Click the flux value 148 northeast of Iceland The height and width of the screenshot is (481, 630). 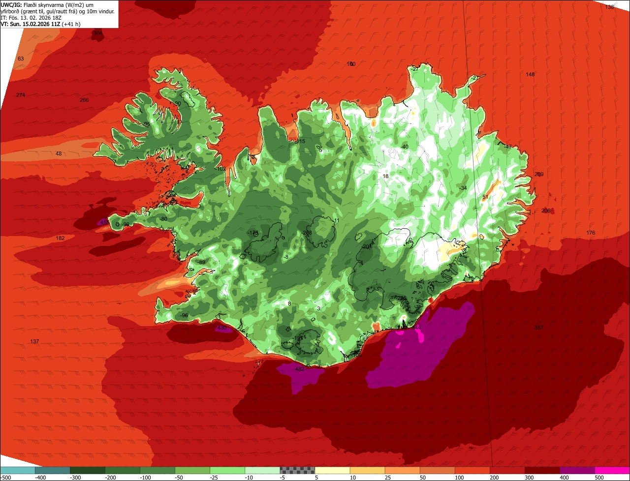530,74
